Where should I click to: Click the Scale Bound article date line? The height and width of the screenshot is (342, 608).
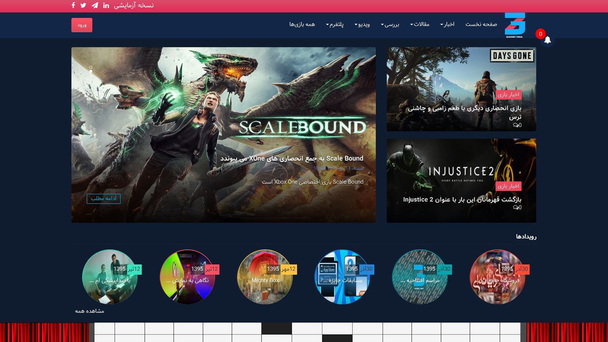coord(338,168)
